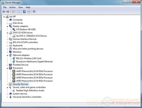Image resolution: width=142 pixels, height=108 pixels.
Task: Collapse the DVD/CD-ROM drives category
Action: click(7, 33)
